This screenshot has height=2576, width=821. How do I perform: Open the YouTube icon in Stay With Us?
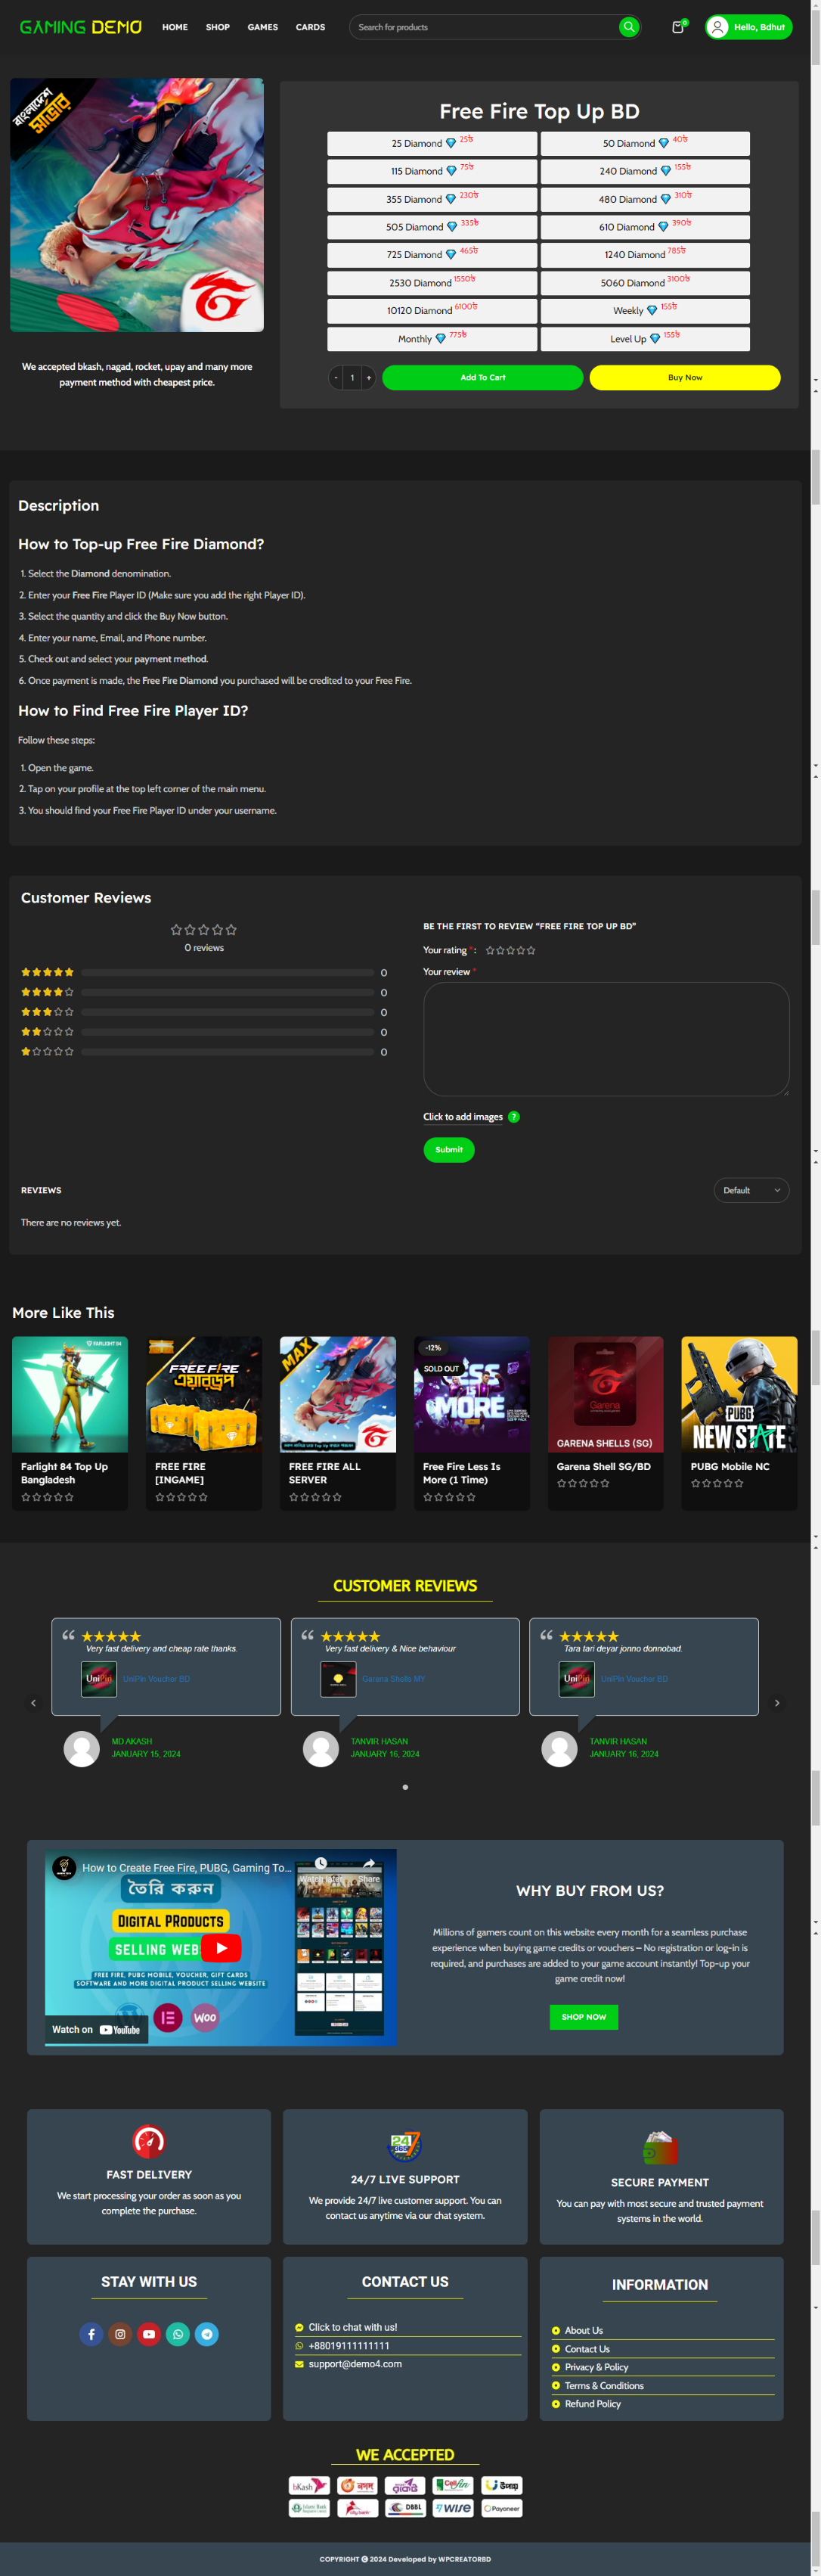tap(149, 2334)
